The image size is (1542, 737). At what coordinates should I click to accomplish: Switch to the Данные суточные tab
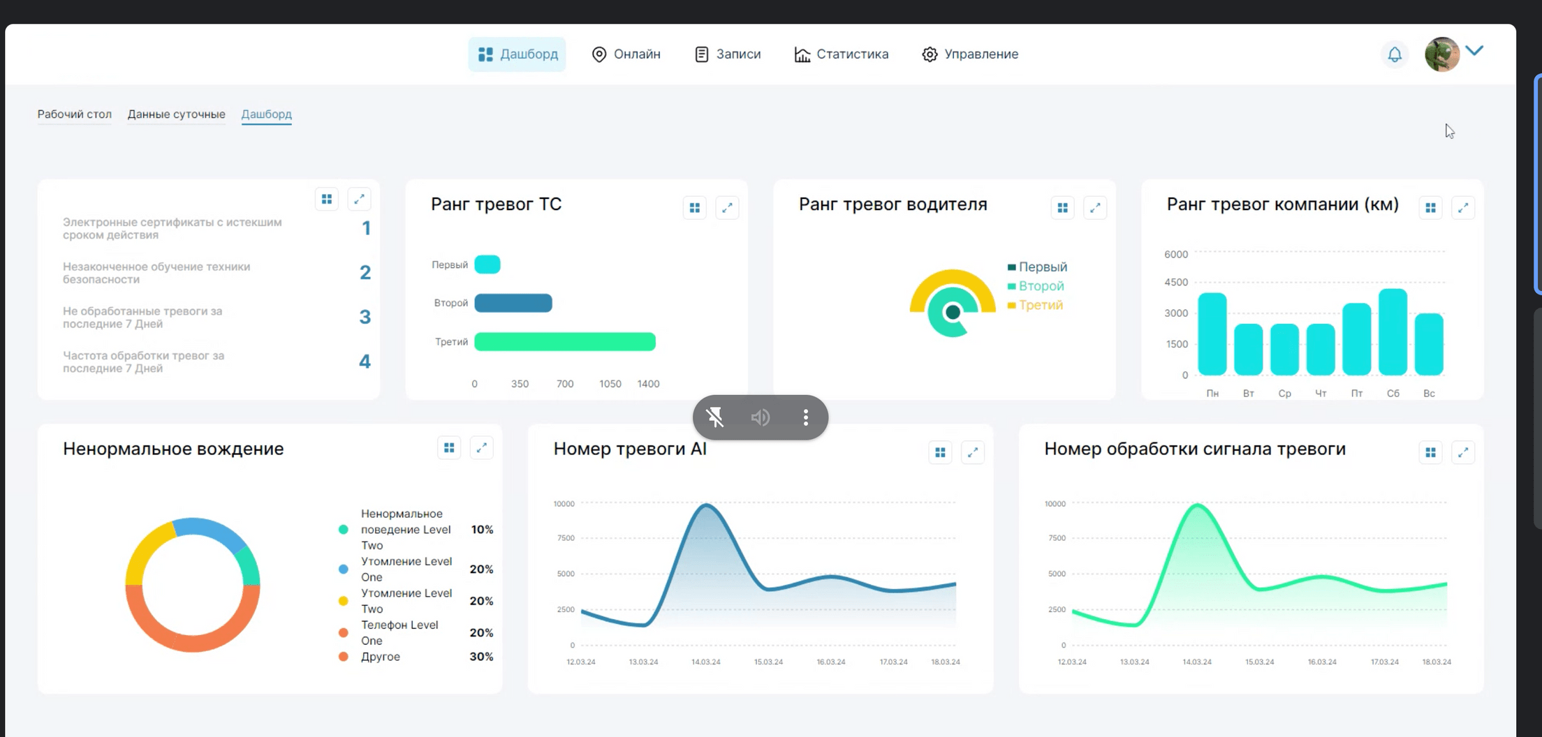(x=176, y=114)
